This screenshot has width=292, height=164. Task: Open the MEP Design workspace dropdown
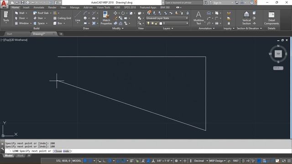point(217,161)
